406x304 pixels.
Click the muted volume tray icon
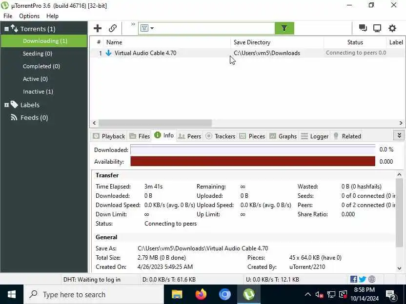(x=319, y=294)
